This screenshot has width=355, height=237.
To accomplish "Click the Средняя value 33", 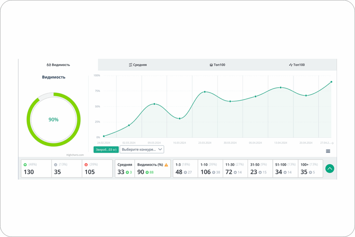I will tap(121, 172).
